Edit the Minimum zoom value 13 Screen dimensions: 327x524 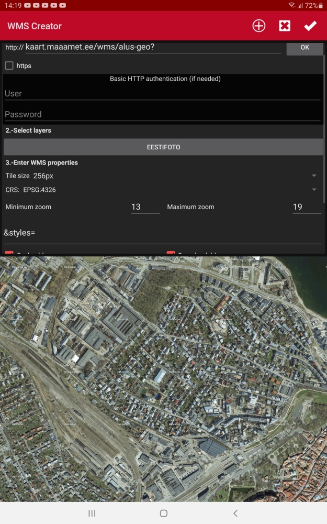tap(145, 207)
